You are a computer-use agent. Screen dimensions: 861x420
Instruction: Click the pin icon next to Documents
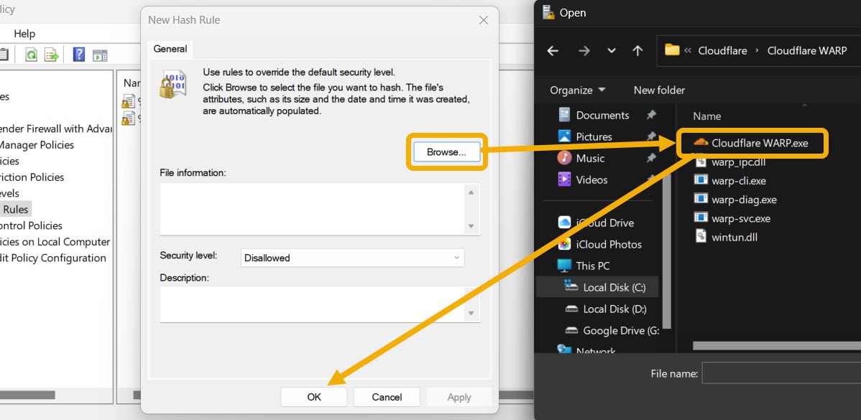[x=650, y=114]
